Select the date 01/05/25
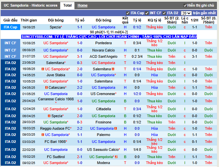Viewport: 219px width, 167px height. coord(29,94)
